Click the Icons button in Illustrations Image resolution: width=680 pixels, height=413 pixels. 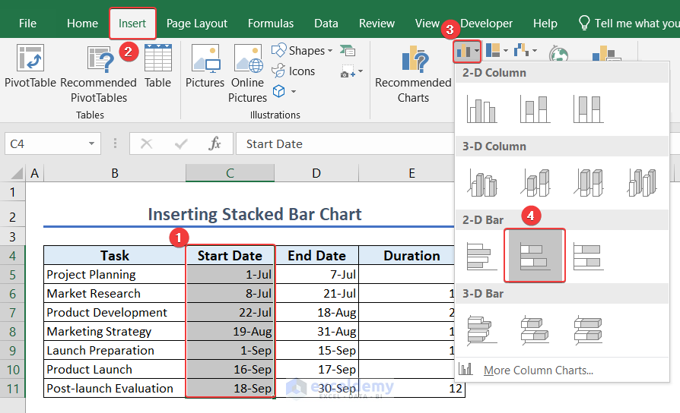point(294,71)
